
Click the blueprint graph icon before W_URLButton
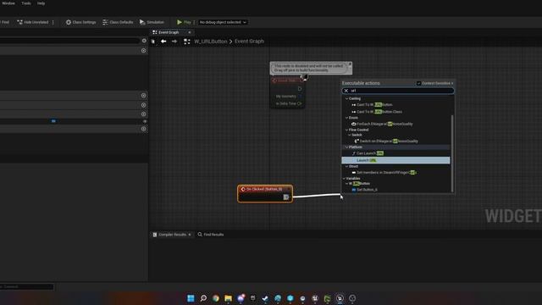186,42
